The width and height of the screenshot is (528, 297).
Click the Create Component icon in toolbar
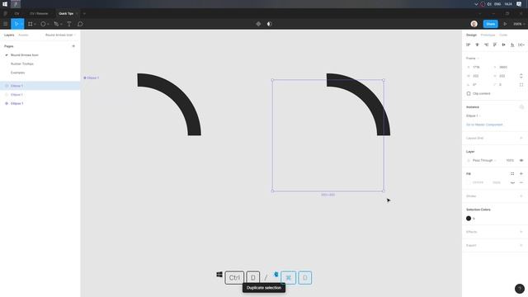[x=258, y=24]
